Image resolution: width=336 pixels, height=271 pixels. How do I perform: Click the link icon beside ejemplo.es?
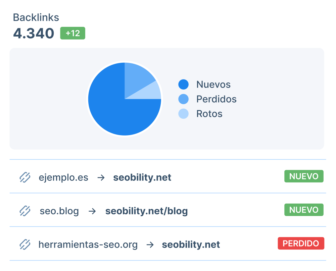[25, 177]
